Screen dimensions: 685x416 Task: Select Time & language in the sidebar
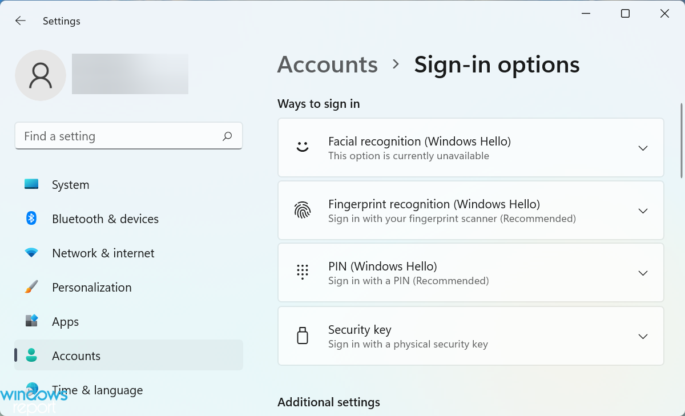pyautogui.click(x=97, y=390)
